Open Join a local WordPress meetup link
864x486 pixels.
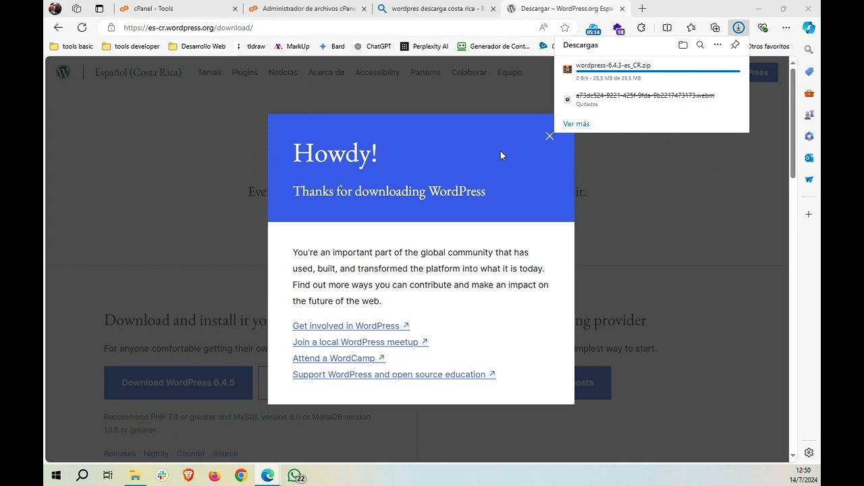tap(360, 342)
